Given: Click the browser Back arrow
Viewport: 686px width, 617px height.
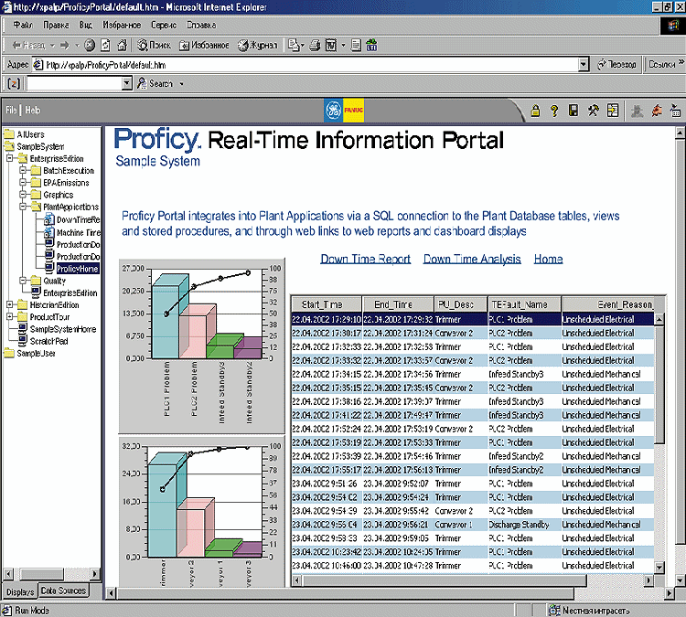Looking at the screenshot, I should [28, 45].
